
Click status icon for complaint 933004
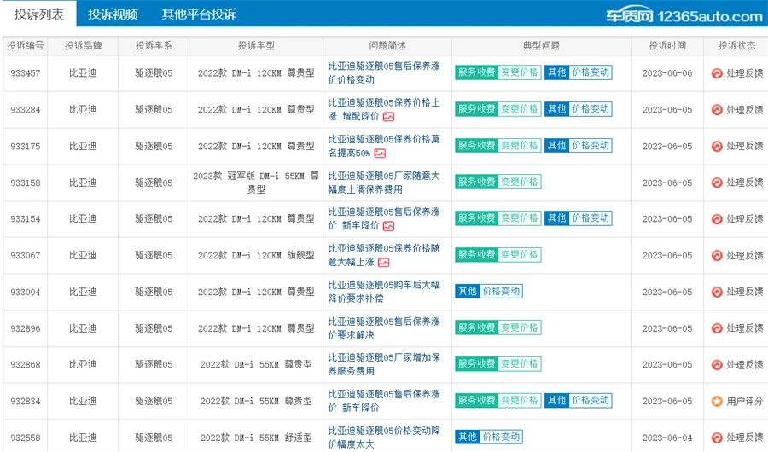coord(717,292)
